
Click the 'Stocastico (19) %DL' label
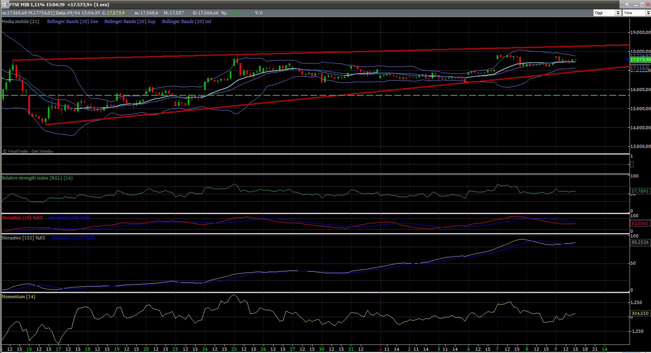tap(69, 218)
